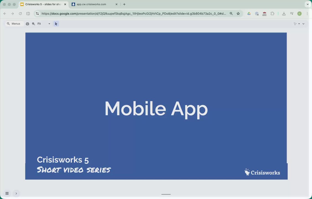Click the address bar URL

(134, 14)
